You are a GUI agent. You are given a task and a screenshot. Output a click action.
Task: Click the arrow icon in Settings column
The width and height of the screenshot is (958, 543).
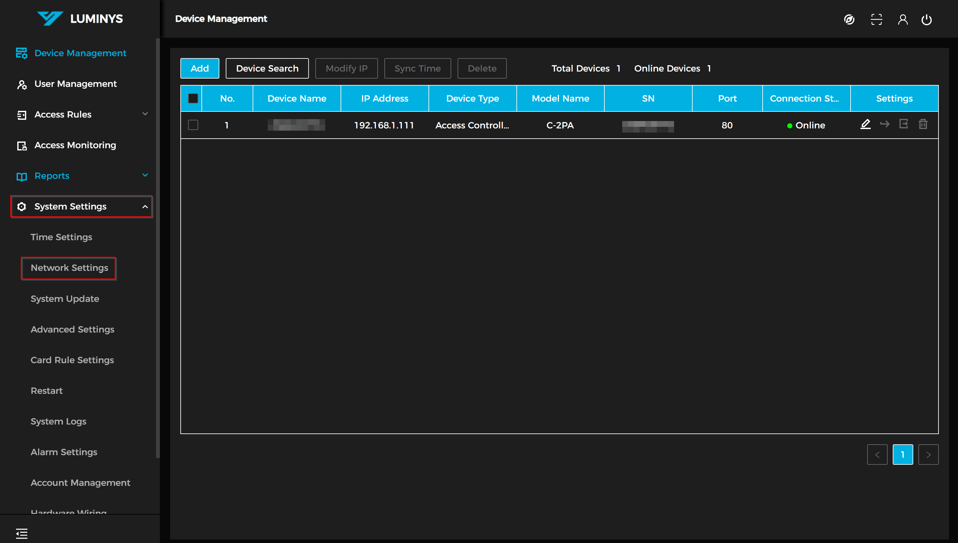pyautogui.click(x=884, y=124)
